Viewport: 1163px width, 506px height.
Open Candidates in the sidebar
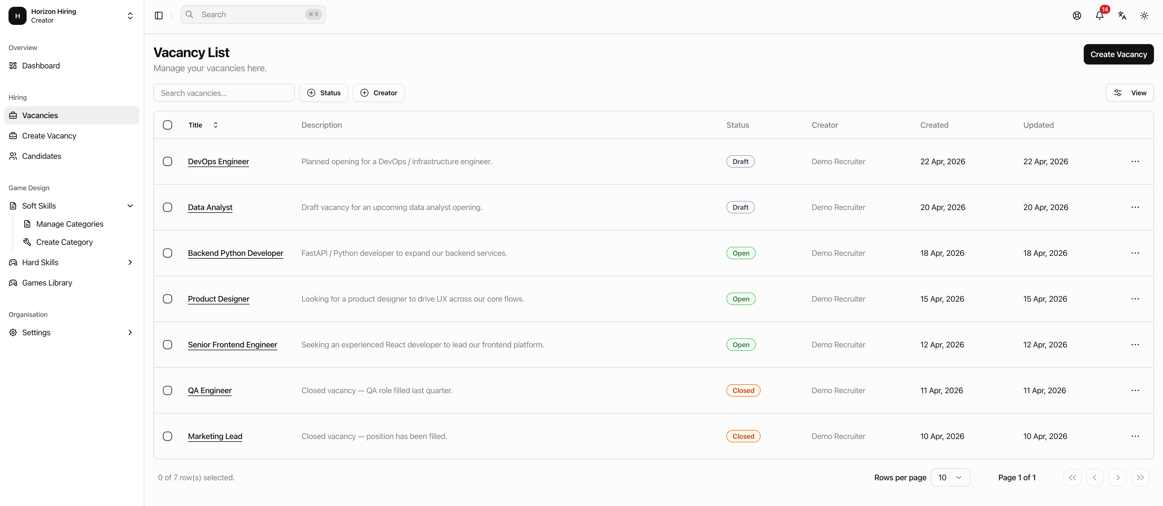(72, 156)
